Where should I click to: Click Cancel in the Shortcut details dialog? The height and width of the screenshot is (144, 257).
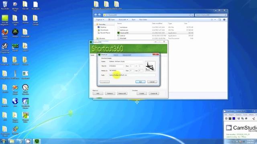tap(152, 82)
